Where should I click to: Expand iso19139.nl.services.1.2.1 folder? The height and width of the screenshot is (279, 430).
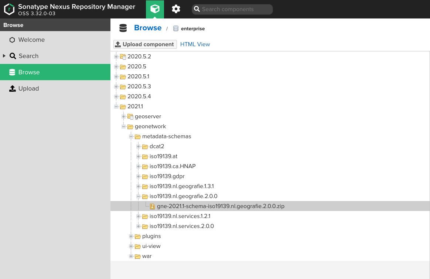pos(139,216)
